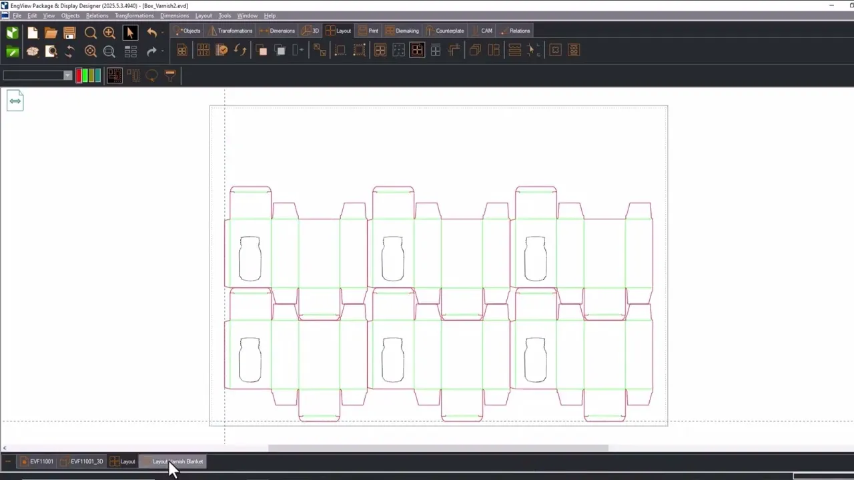Click the layout checklist with checkmark icon
This screenshot has height=480, width=854.
(x=222, y=50)
